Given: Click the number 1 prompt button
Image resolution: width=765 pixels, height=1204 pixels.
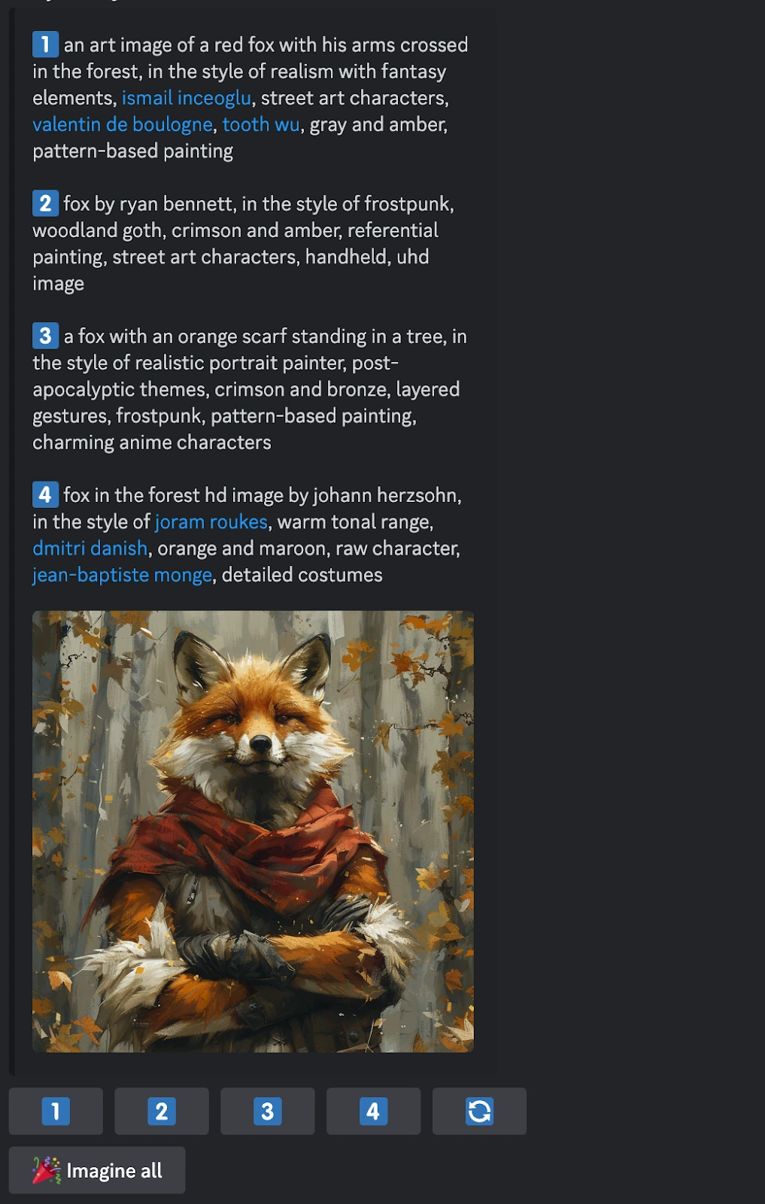Looking at the screenshot, I should pyautogui.click(x=56, y=1111).
